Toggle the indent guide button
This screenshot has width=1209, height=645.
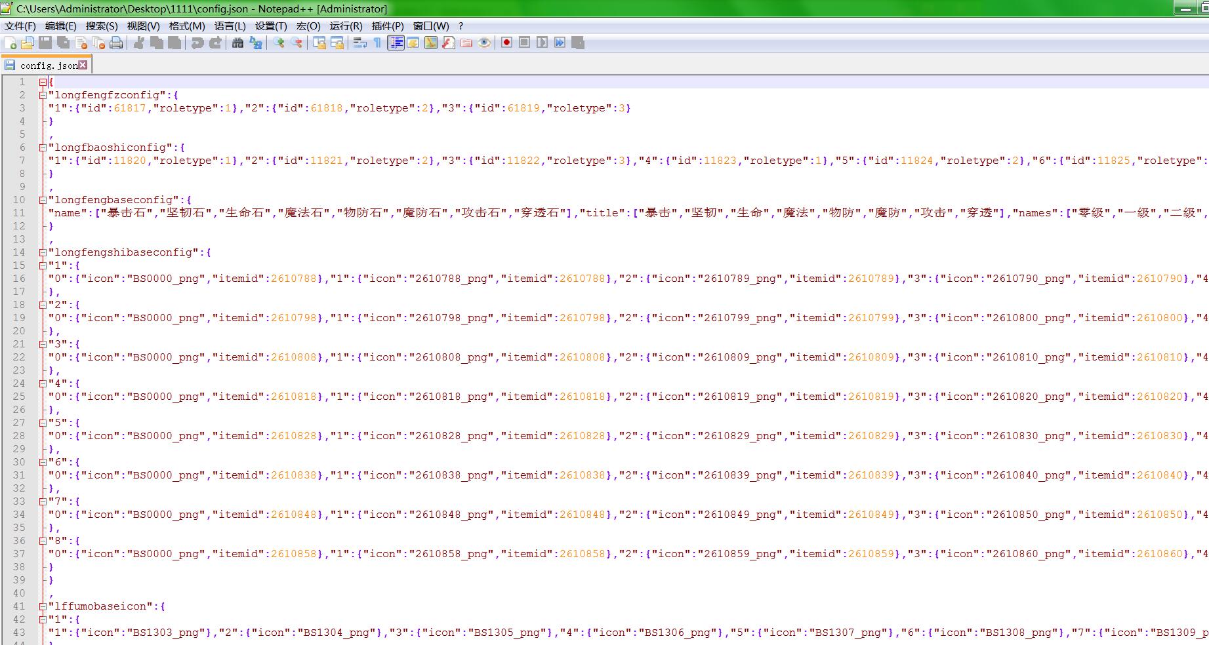pyautogui.click(x=396, y=43)
